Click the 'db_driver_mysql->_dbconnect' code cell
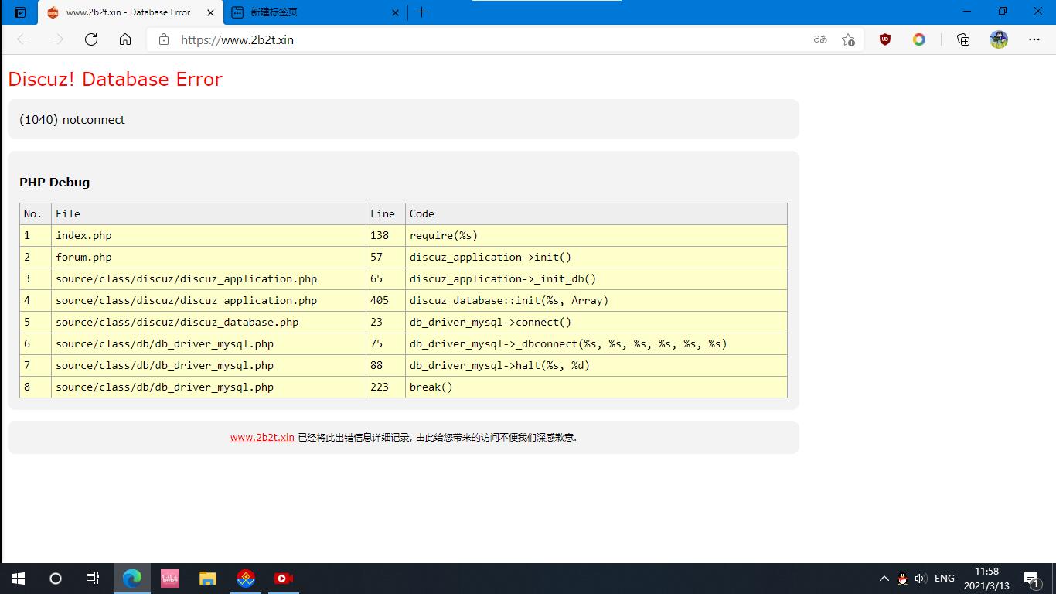Screen dimensions: 1056x594 (x=596, y=343)
